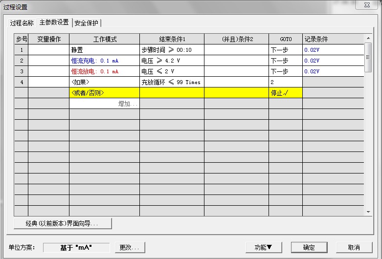Click the 基于 "mA" unit scheme field
The width and height of the screenshot is (382, 259).
click(x=76, y=247)
